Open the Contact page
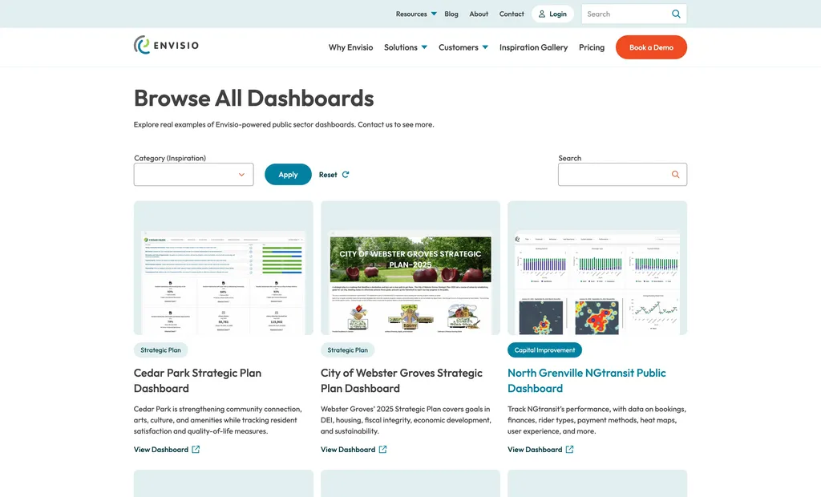 click(512, 14)
